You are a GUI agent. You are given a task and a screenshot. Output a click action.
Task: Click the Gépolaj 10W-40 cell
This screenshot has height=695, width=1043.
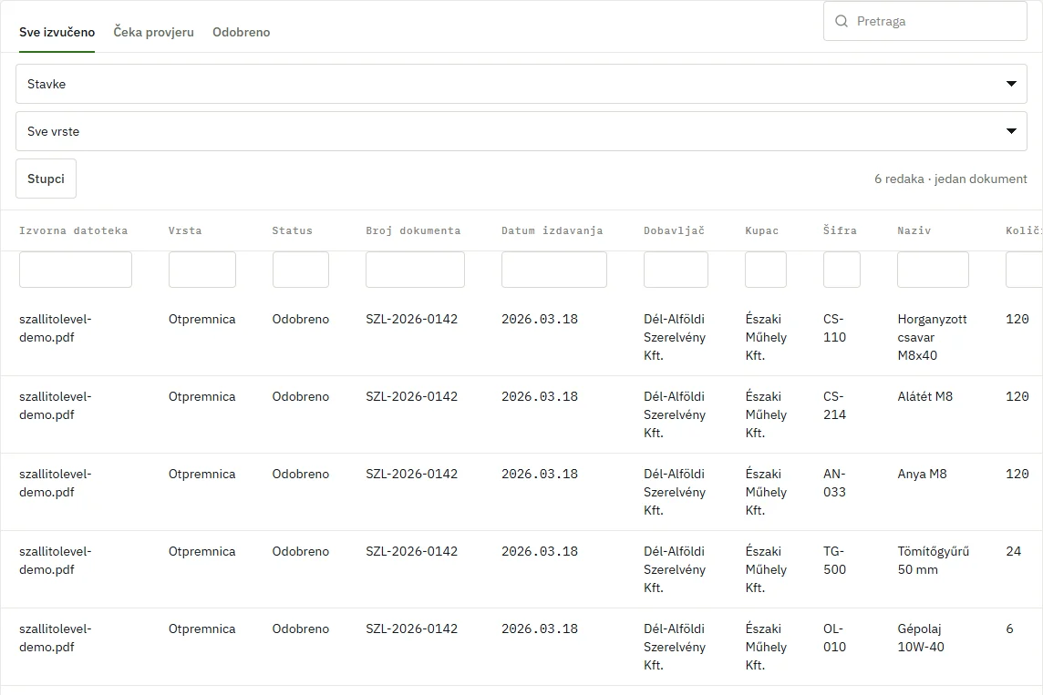click(921, 638)
